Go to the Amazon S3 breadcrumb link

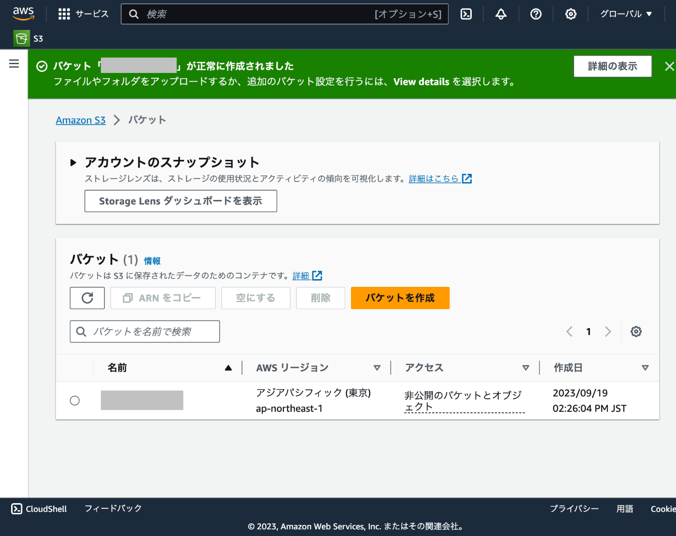(x=81, y=120)
